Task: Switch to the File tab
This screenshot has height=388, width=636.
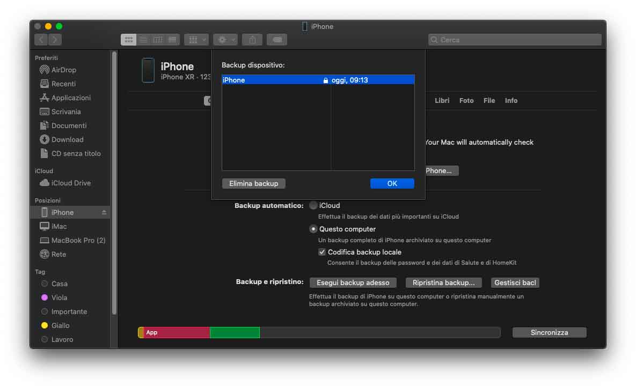Action: tap(489, 100)
